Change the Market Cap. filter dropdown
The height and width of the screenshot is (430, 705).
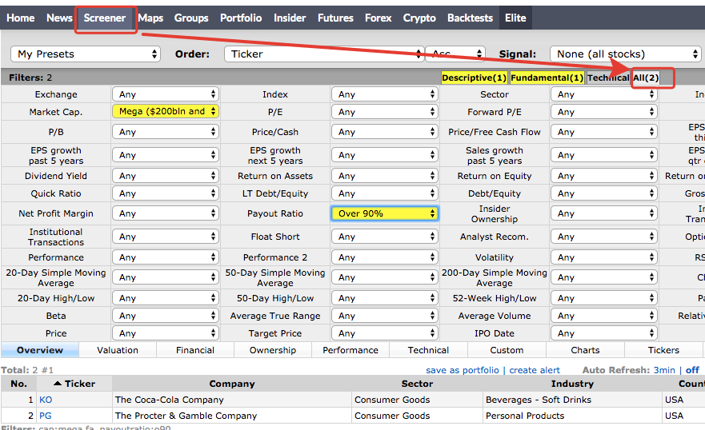166,112
